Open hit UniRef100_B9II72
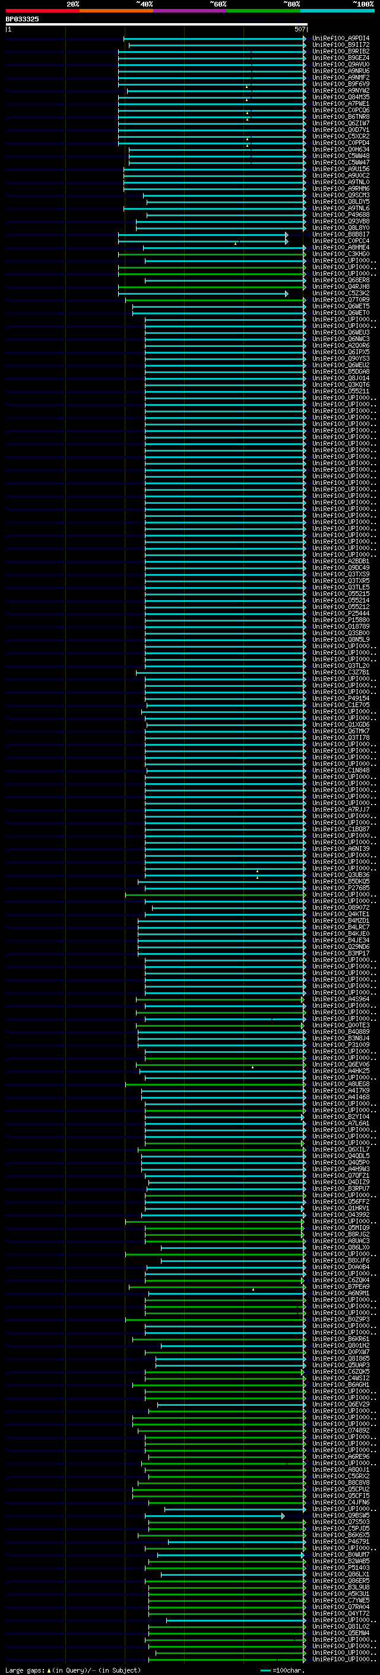 [x=341, y=45]
